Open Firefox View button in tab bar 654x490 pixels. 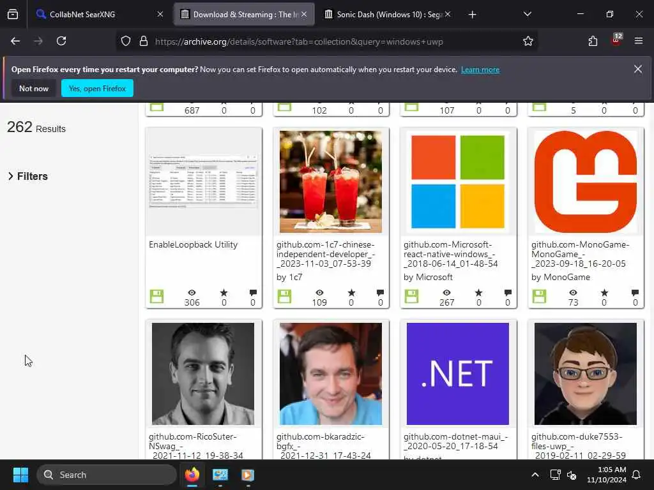click(x=13, y=14)
